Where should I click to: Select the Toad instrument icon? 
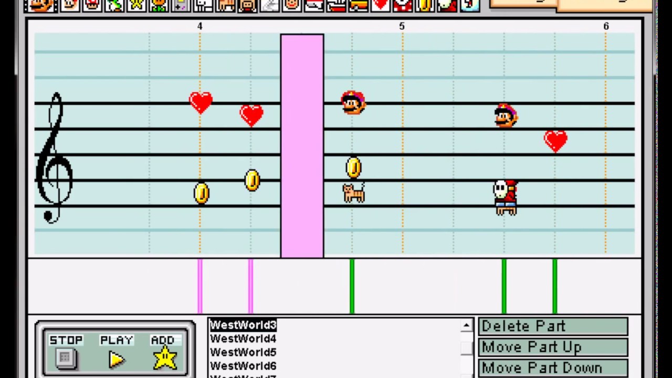point(70,5)
